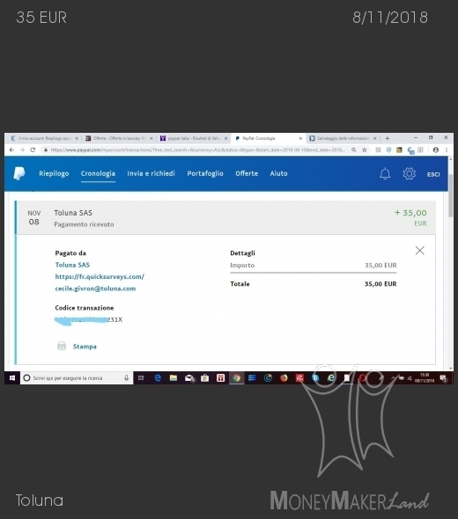Viewport: 458px width, 519px height.
Task: Open PayPal settings gear
Action: tap(410, 173)
